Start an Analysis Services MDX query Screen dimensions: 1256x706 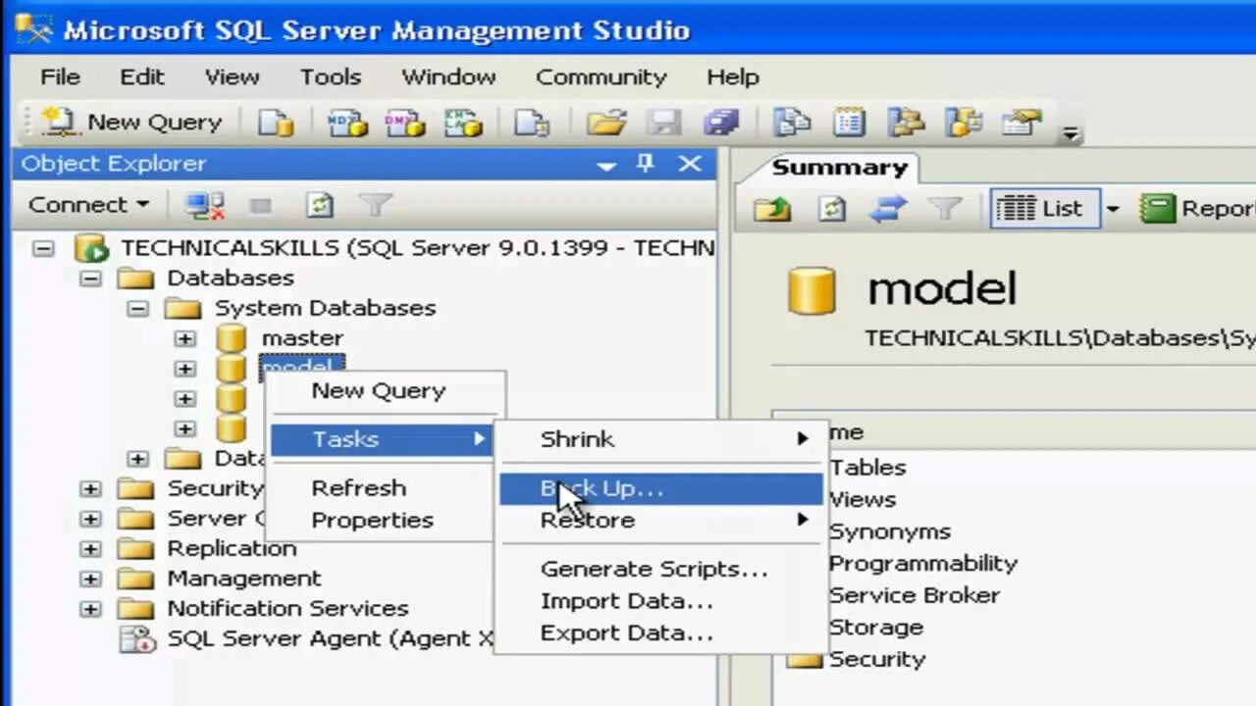click(345, 123)
